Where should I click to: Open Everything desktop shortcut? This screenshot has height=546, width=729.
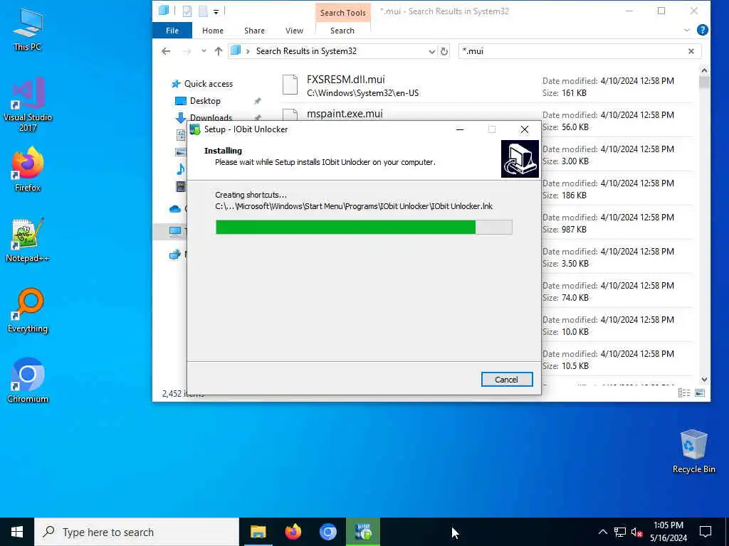tap(28, 311)
